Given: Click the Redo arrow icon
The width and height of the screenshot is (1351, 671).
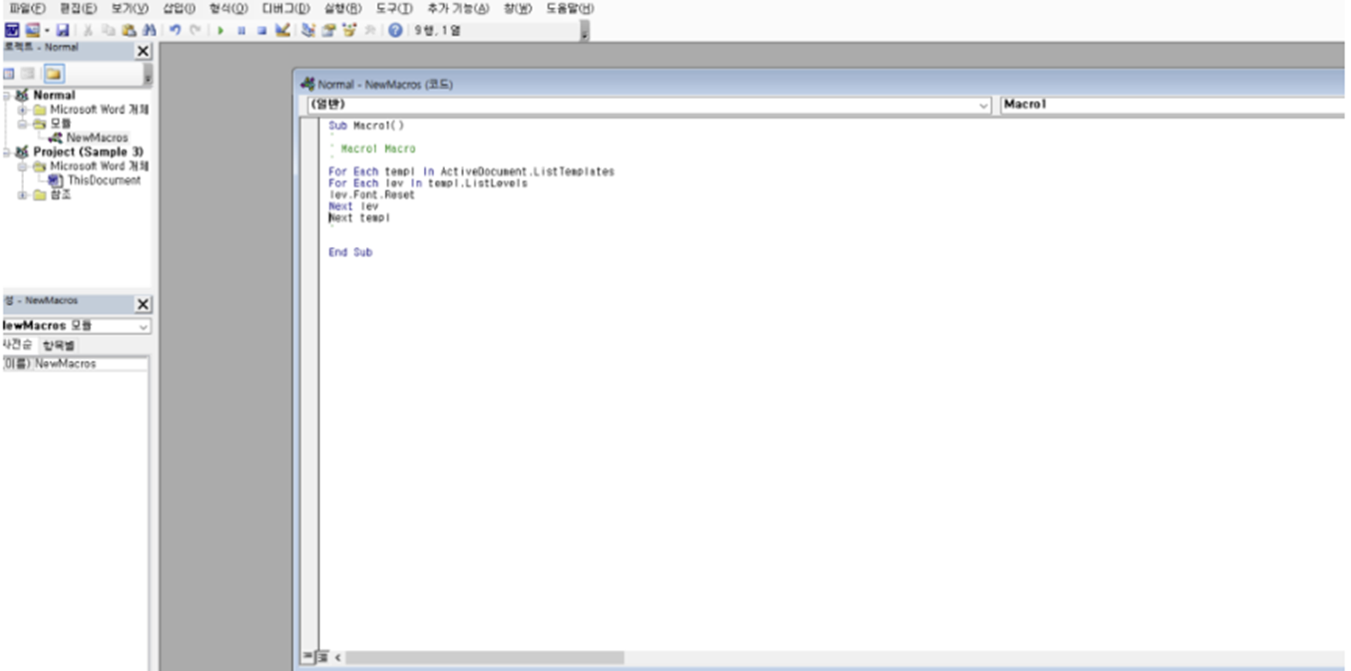Looking at the screenshot, I should pyautogui.click(x=196, y=30).
